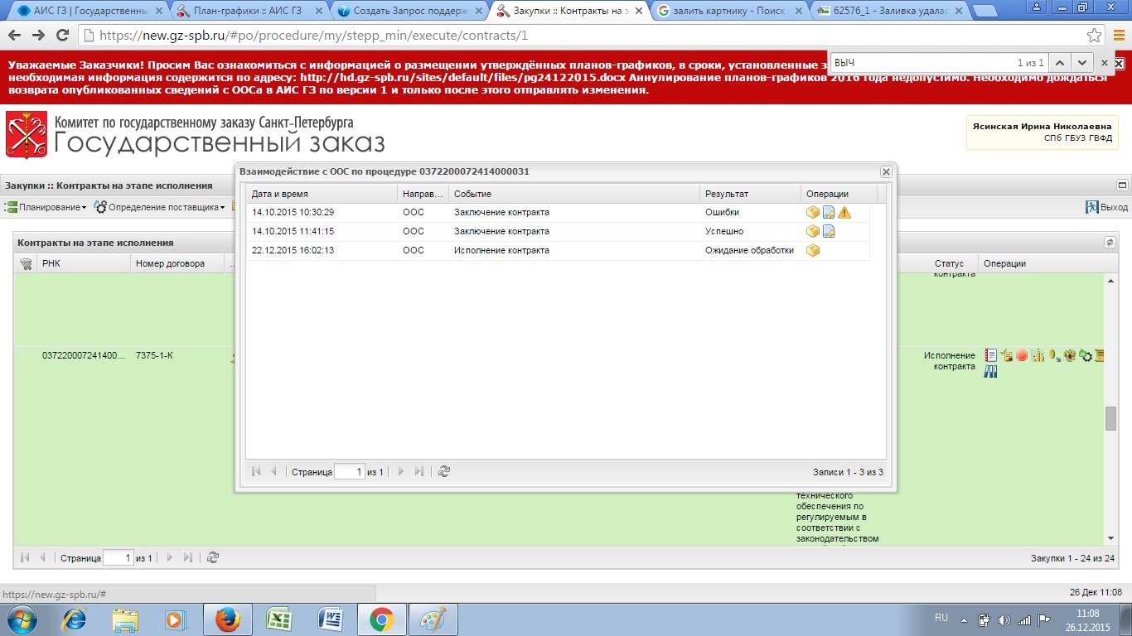
Task: Click the contracts grid vertical scrollbar thumb
Action: (1110, 419)
